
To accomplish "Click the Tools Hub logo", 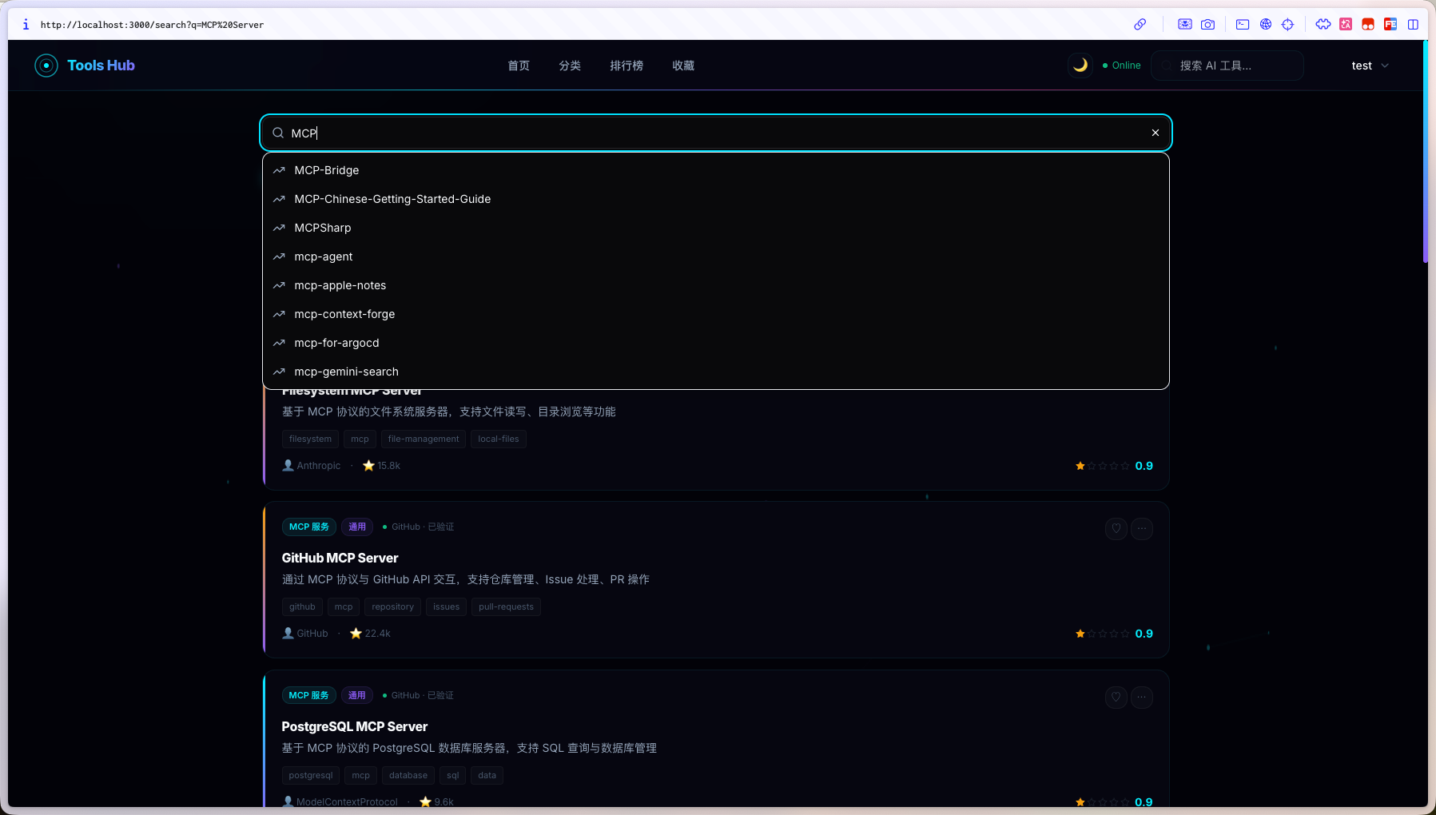I will (x=85, y=66).
